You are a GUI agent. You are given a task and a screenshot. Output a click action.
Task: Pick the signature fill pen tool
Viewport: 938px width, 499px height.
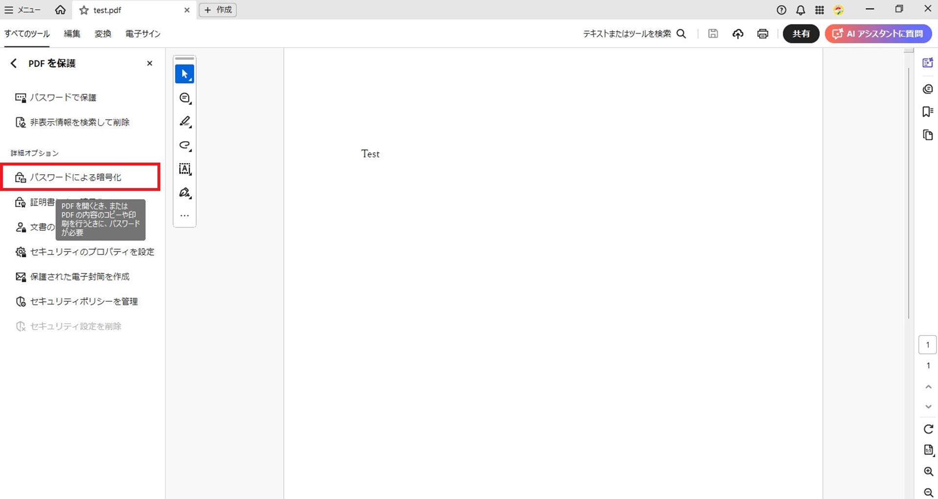(x=184, y=193)
